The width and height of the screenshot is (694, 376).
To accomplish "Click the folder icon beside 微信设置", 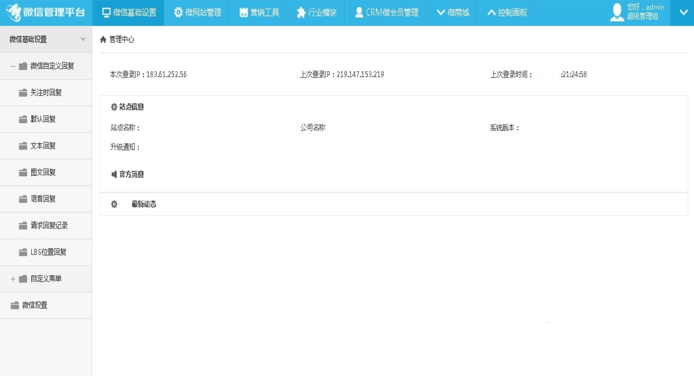I will [15, 305].
